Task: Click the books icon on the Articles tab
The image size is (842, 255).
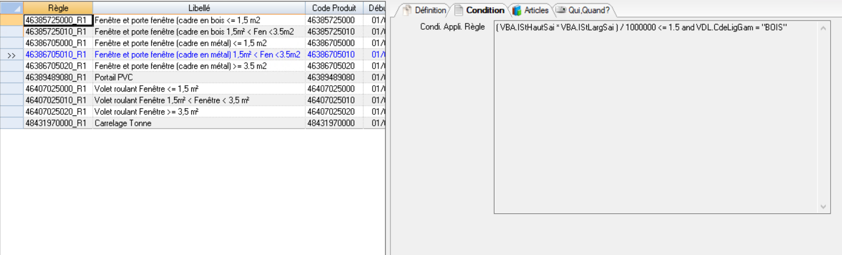Action: (x=517, y=10)
